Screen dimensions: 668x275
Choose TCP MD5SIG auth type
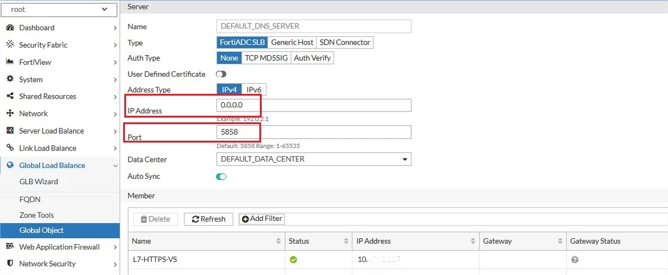(266, 58)
